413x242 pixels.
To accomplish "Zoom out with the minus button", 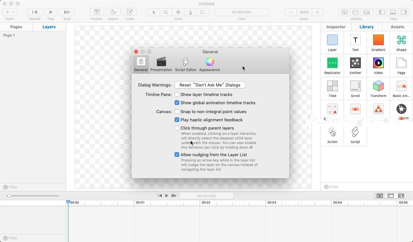I will point(291,12).
